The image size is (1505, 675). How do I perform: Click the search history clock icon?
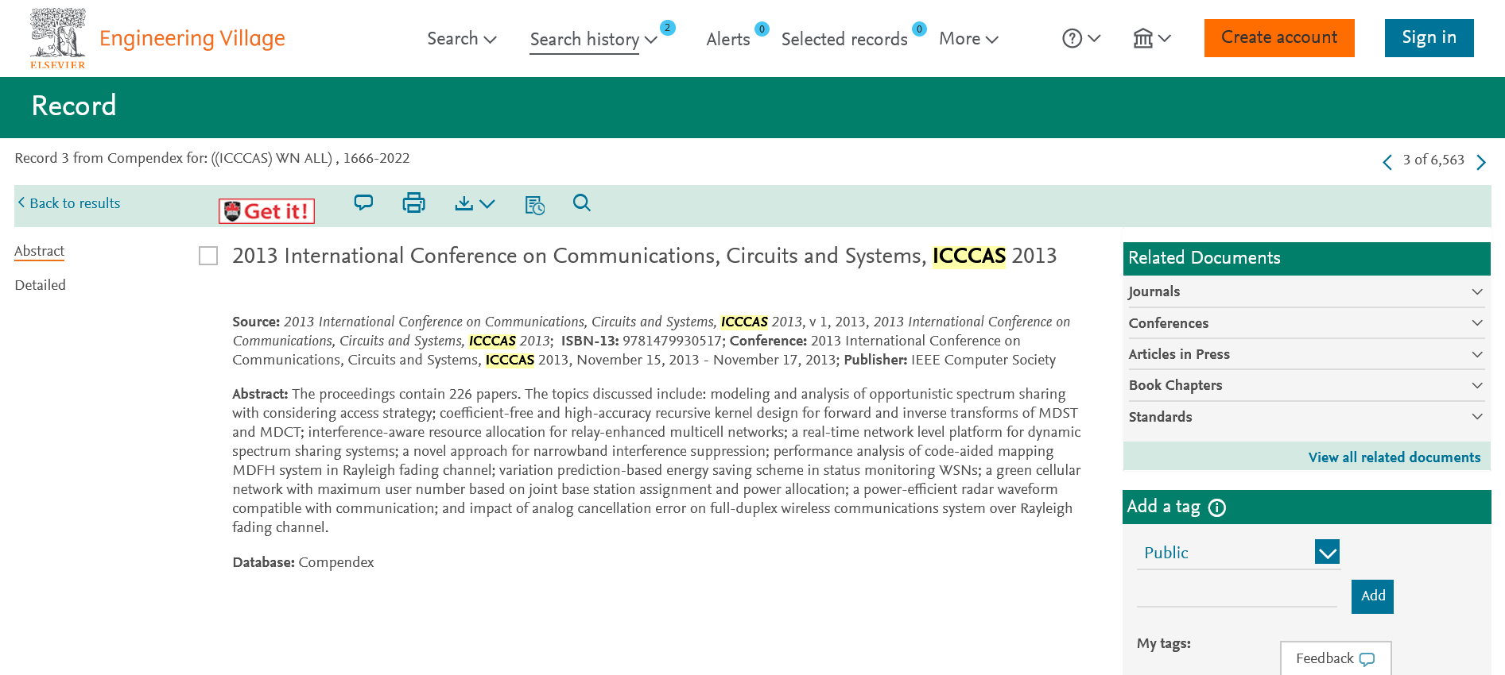[x=535, y=205]
